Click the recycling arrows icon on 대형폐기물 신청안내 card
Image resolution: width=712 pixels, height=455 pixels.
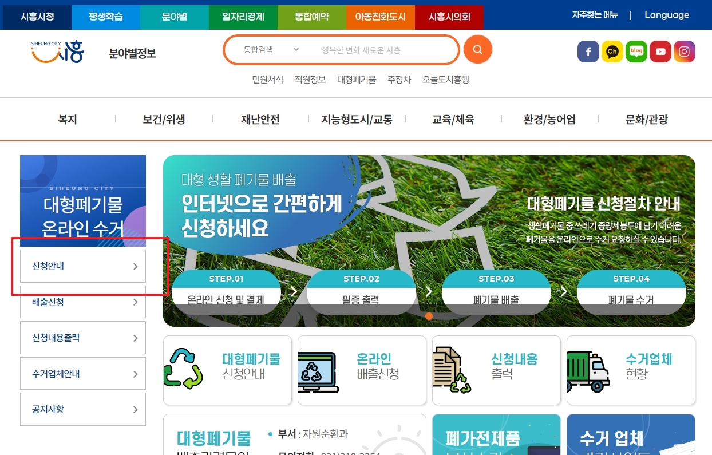(x=183, y=370)
